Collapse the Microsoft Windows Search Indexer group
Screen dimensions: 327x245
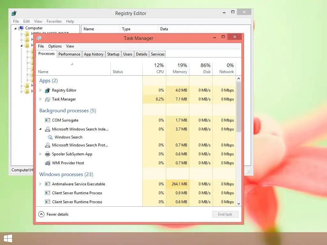[41, 129]
